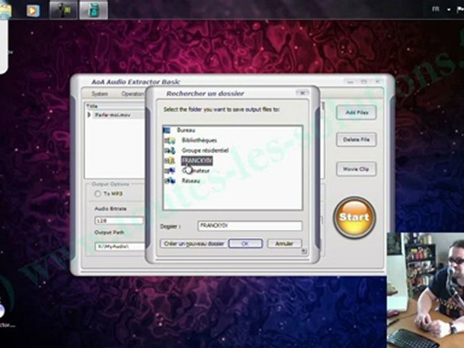The width and height of the screenshot is (464, 348).
Task: Click the Audio Bitrate field showing 128
Action: [x=119, y=221]
